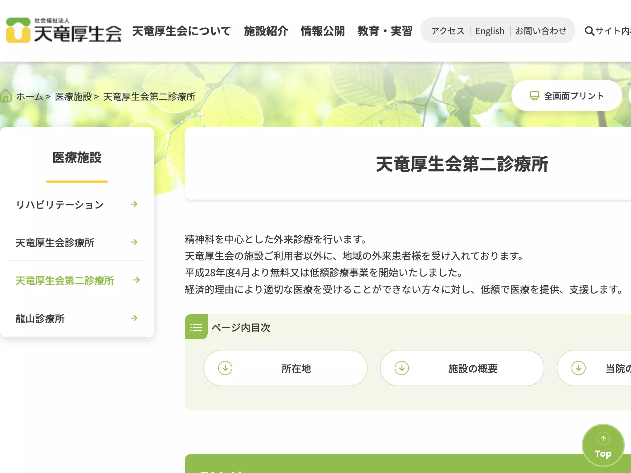The width and height of the screenshot is (631, 473).
Task: Open 施設紹介 menu
Action: point(266,31)
